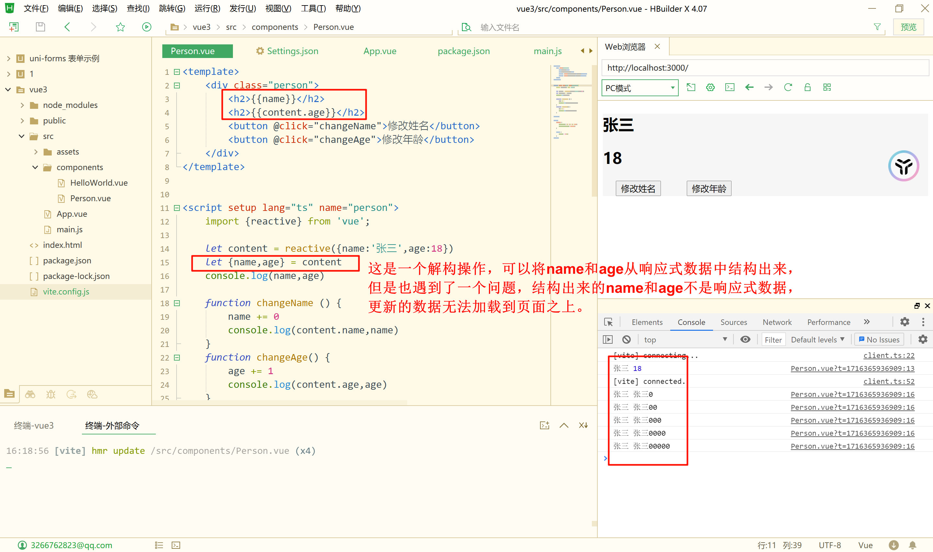Click the bookmark star icon
The width and height of the screenshot is (933, 552).
[x=120, y=27]
